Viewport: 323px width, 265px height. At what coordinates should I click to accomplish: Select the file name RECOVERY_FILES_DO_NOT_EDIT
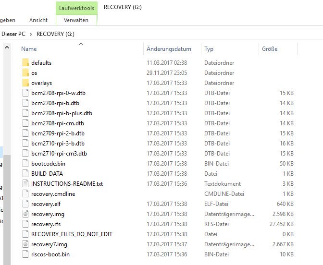[x=72, y=234]
